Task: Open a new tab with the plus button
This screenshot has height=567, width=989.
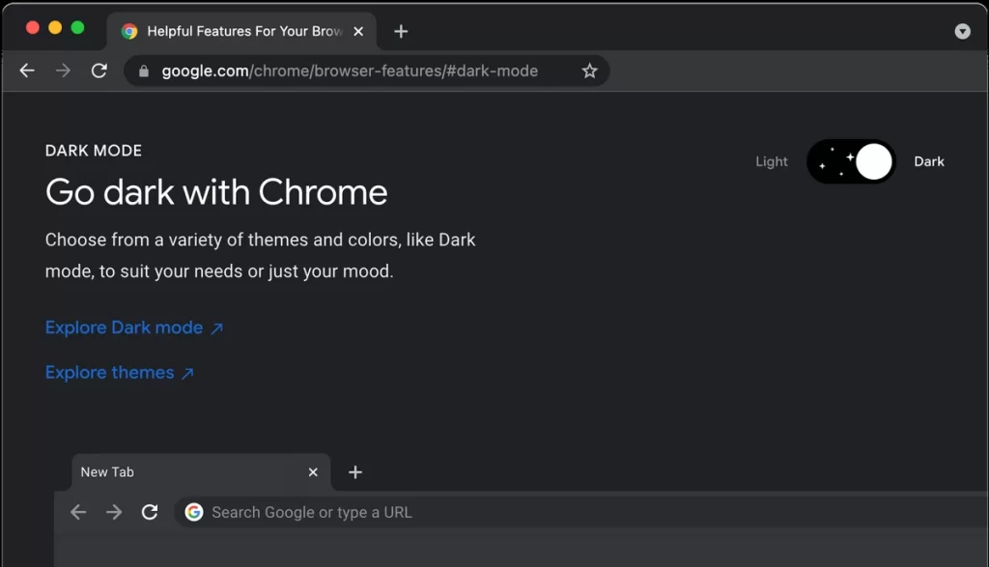Action: [401, 30]
